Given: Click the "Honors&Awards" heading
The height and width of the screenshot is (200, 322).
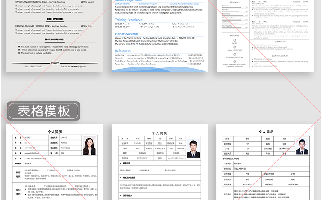Looking at the screenshot, I should 127,34.
